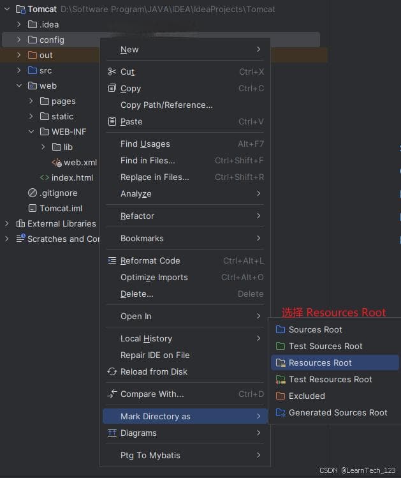Choose Optimize Imports
Screen dimensions: 401x478
(185, 277)
